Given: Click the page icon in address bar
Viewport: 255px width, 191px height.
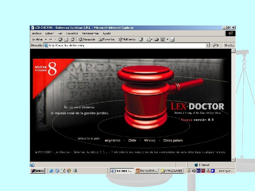Looking at the screenshot, I should [46, 45].
